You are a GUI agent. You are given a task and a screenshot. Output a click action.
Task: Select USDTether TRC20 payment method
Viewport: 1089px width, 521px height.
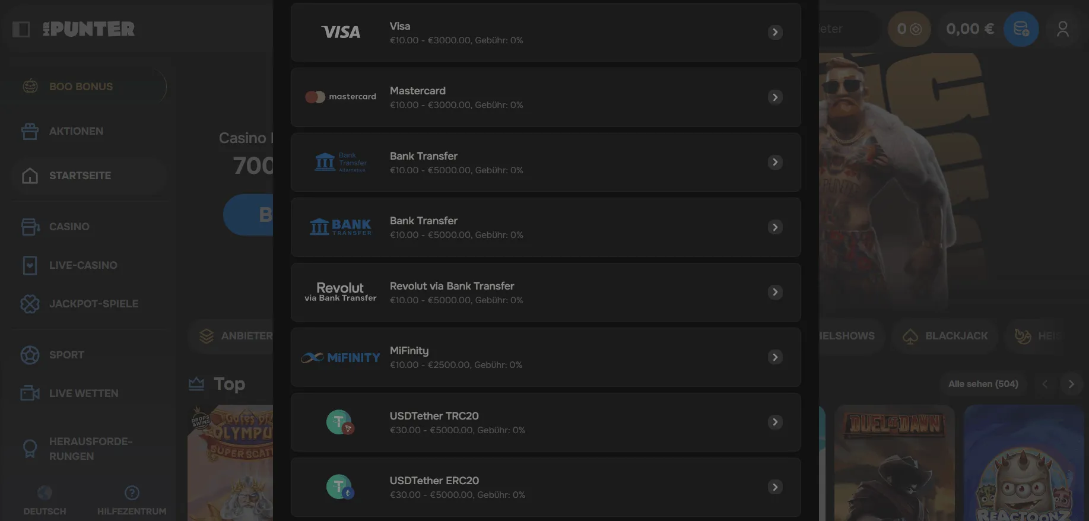pyautogui.click(x=545, y=422)
